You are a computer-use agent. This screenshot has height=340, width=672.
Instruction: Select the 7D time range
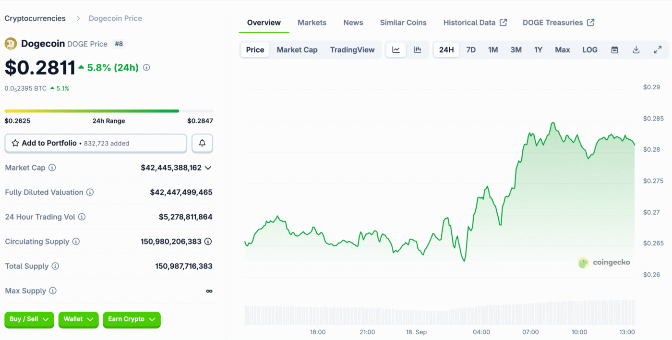471,49
